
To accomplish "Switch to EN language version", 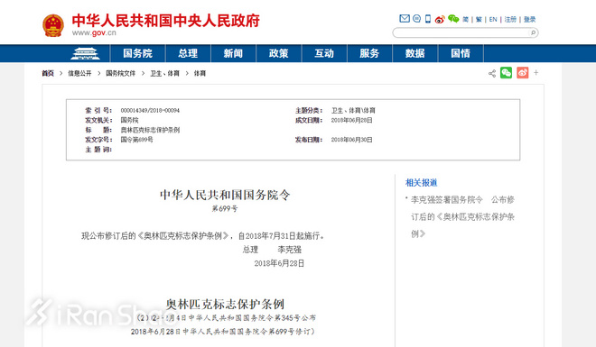I will click(493, 19).
